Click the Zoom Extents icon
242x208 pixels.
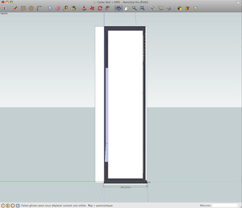[x=142, y=8]
